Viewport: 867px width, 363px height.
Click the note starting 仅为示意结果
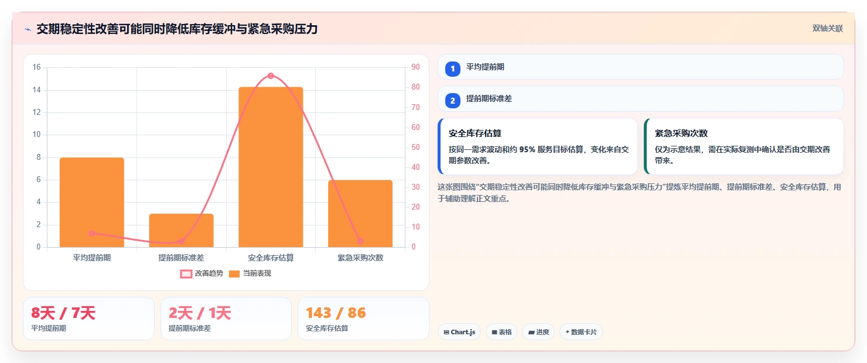click(x=742, y=155)
